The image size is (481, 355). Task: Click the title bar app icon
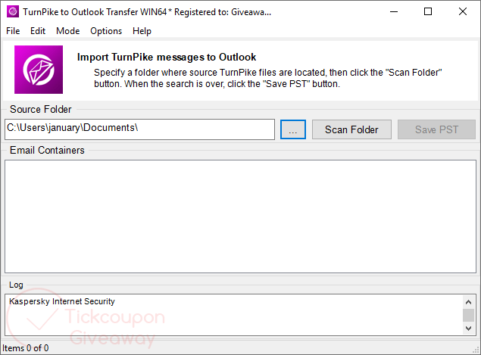(13, 11)
